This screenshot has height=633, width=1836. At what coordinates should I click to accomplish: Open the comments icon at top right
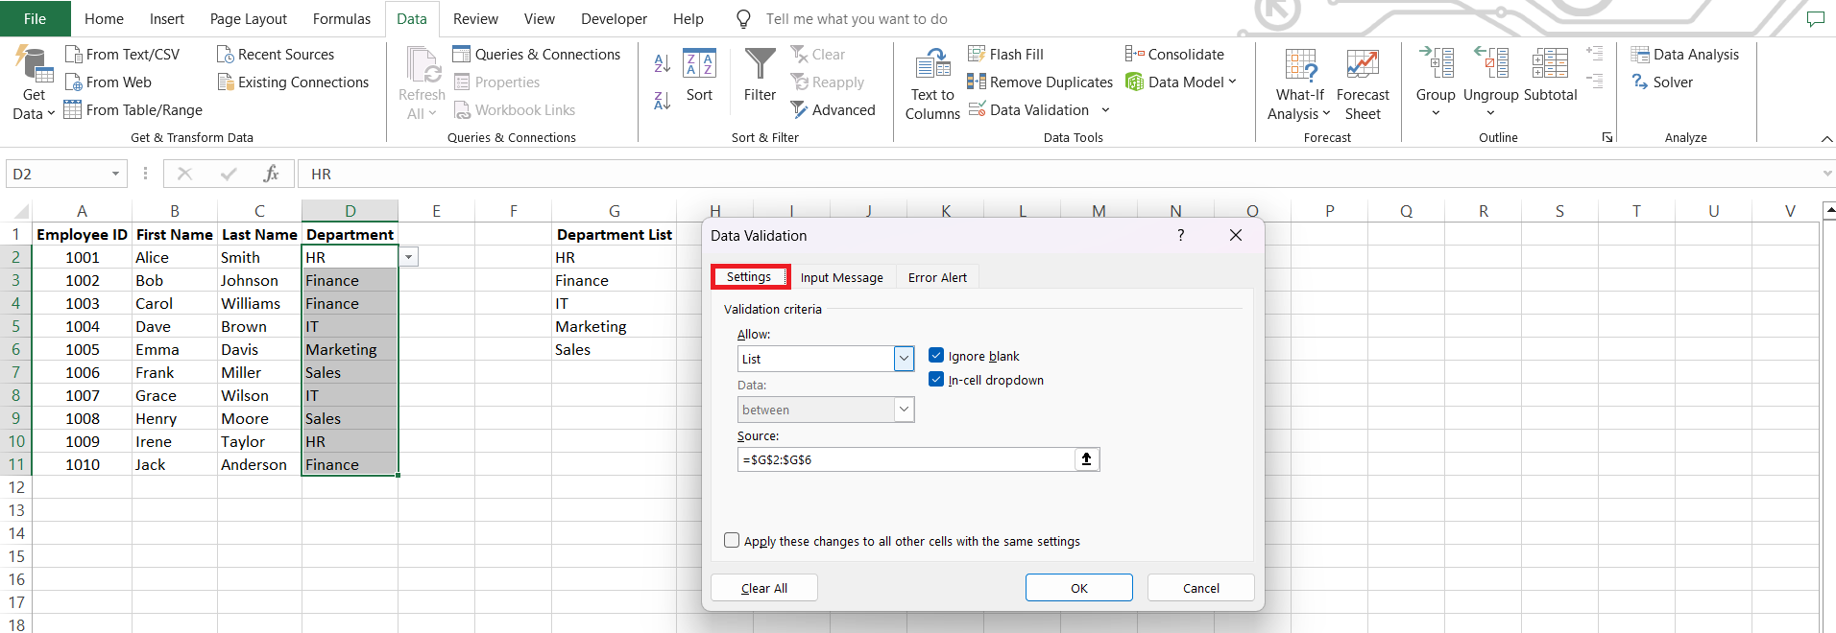click(x=1815, y=19)
